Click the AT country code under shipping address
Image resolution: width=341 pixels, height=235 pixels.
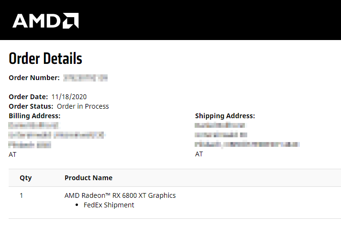click(199, 154)
